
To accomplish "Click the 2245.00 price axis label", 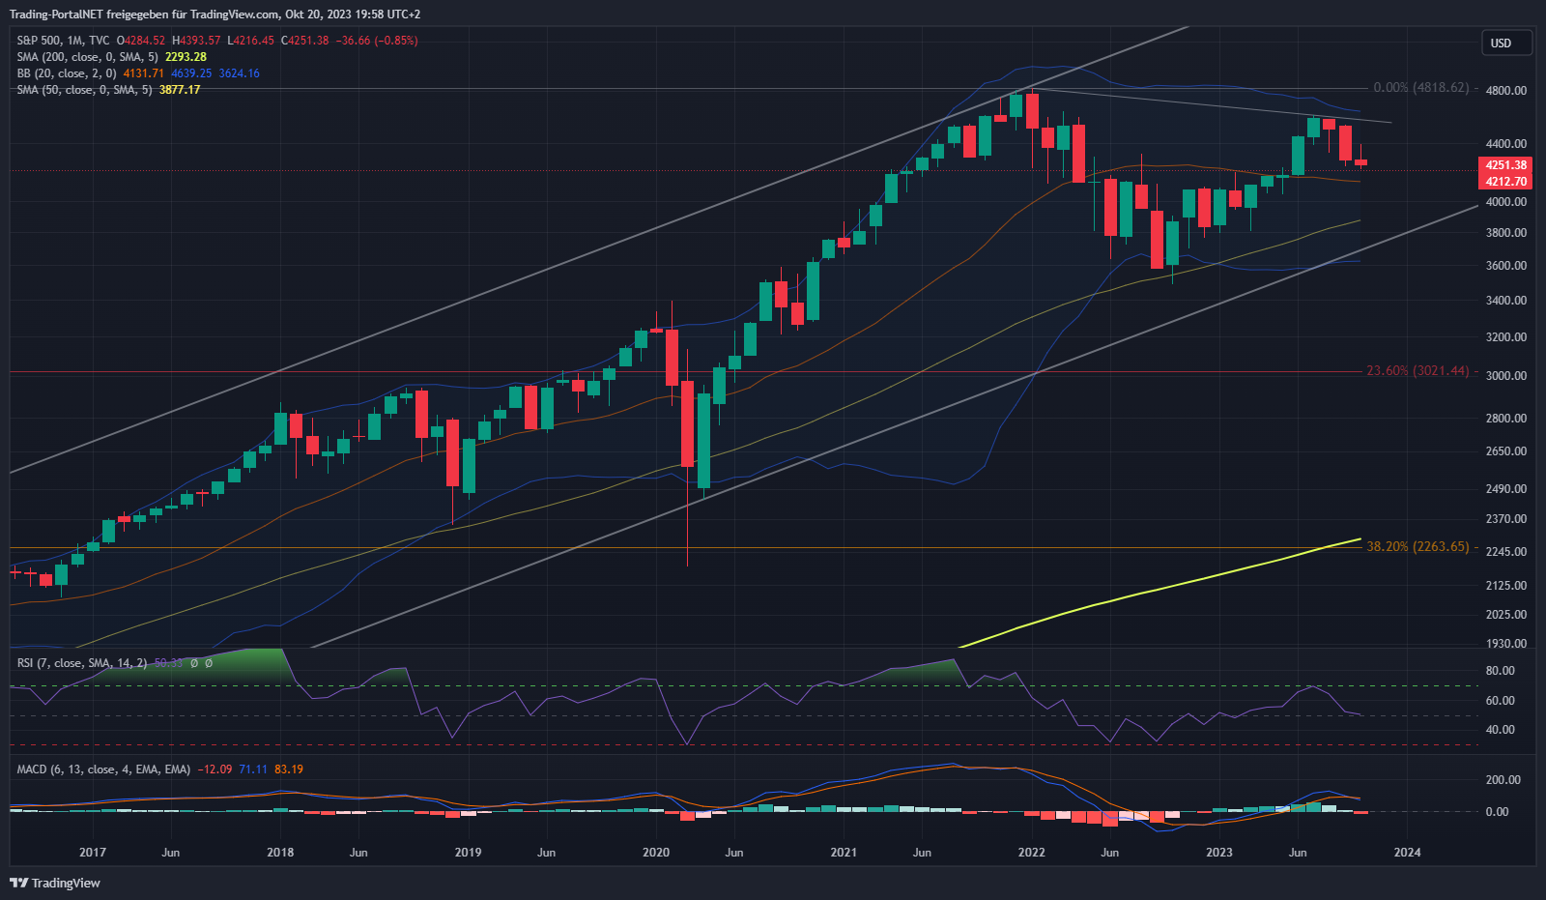I will 1506,552.
